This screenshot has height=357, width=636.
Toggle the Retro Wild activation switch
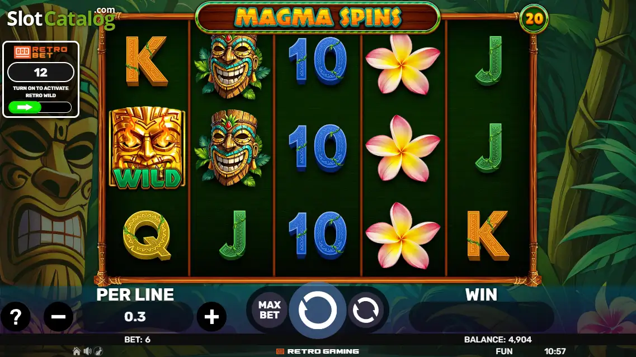coord(40,107)
